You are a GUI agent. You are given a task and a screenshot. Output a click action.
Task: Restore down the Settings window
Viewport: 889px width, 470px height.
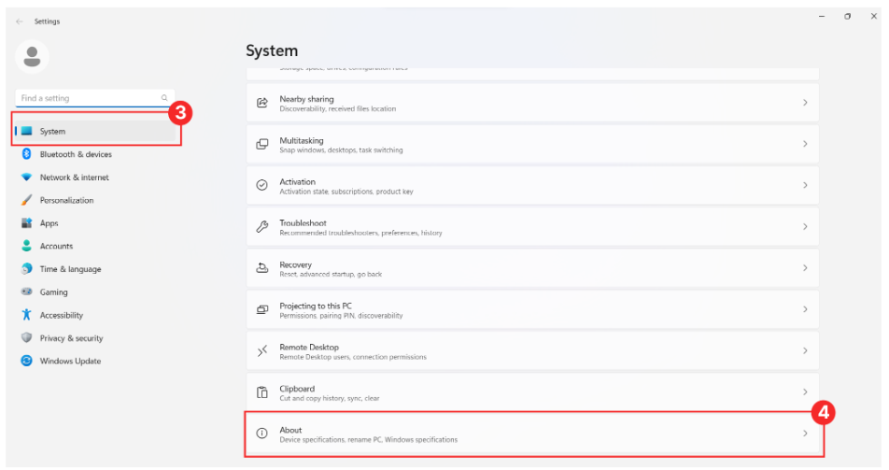848,17
